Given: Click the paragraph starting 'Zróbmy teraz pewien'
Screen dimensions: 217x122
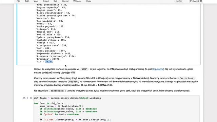Looking at the screenshot, I should point(116,82).
